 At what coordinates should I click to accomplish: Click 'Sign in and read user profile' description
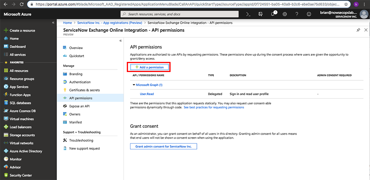tap(249, 94)
